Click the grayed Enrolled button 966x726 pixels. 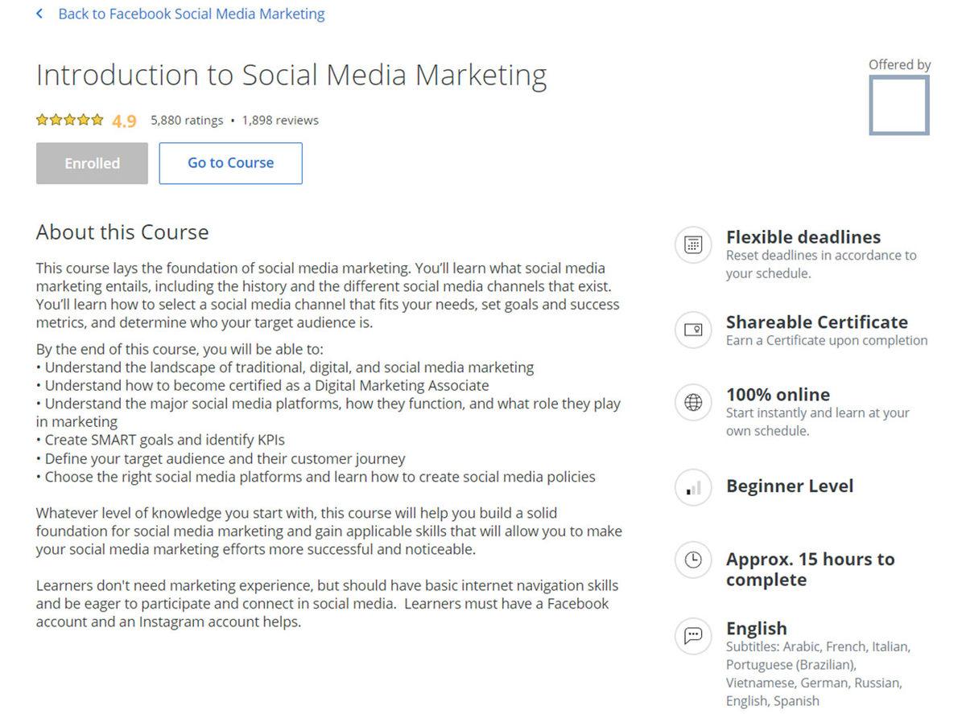(92, 163)
